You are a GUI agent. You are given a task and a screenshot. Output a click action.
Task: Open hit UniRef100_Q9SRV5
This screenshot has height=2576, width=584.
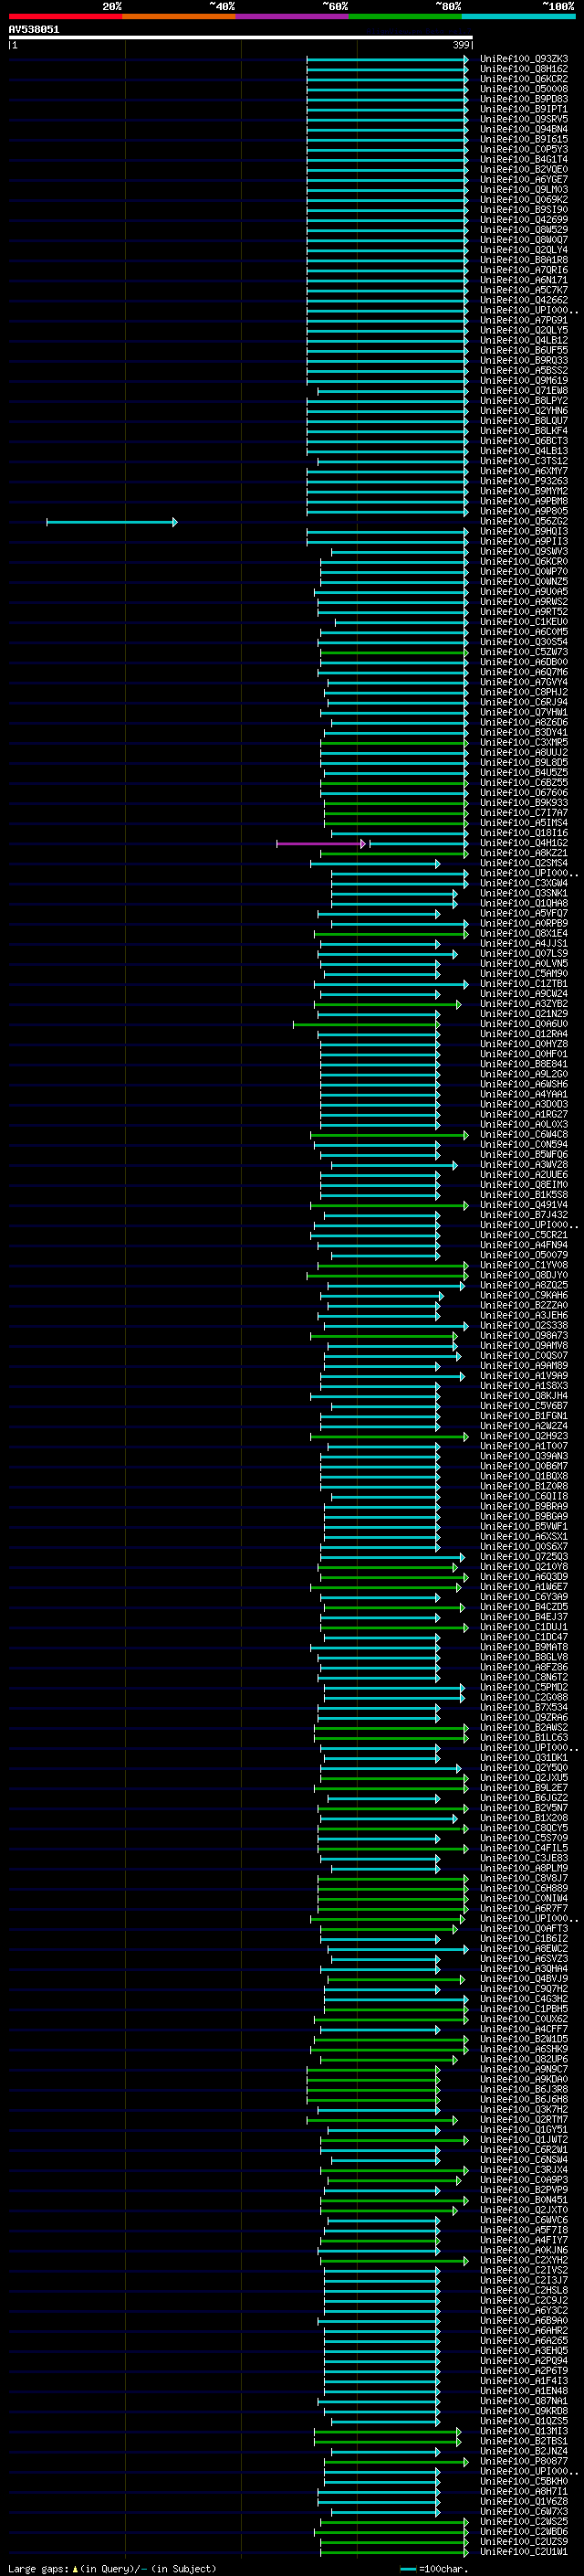point(523,119)
